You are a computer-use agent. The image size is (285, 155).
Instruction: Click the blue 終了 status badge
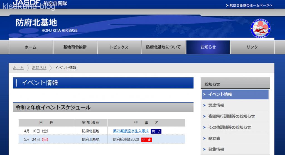pos(156,131)
